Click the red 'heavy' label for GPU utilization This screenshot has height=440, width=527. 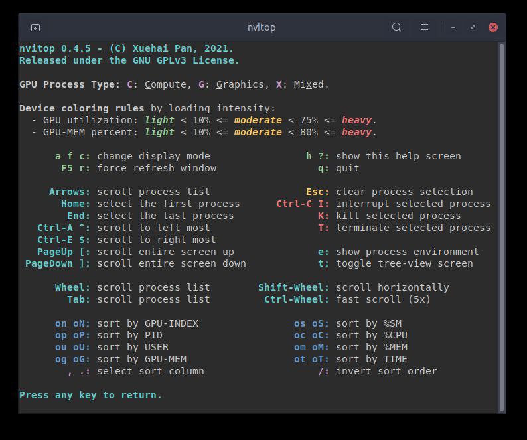(357, 120)
